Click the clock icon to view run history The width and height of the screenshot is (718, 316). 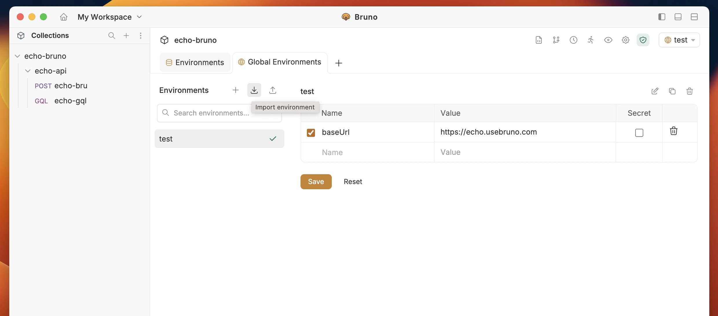coord(574,40)
